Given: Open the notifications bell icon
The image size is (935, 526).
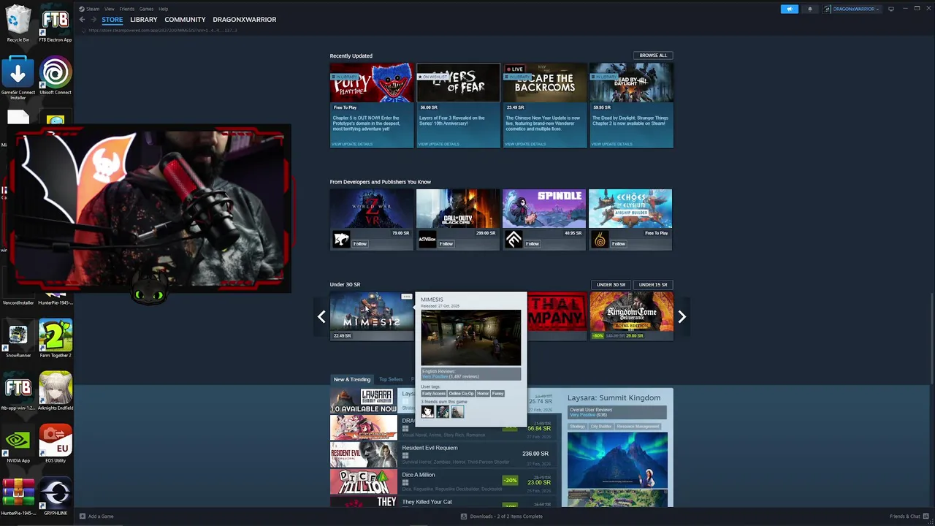Looking at the screenshot, I should (809, 9).
